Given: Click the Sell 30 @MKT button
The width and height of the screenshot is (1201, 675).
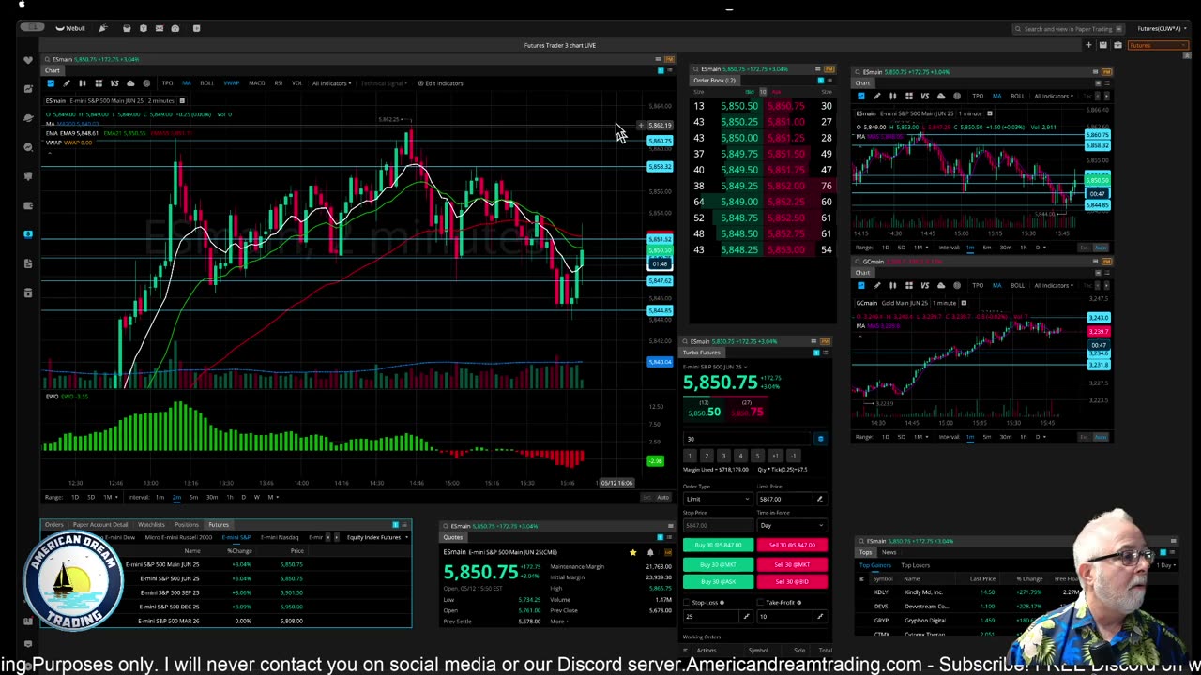Looking at the screenshot, I should (x=792, y=564).
